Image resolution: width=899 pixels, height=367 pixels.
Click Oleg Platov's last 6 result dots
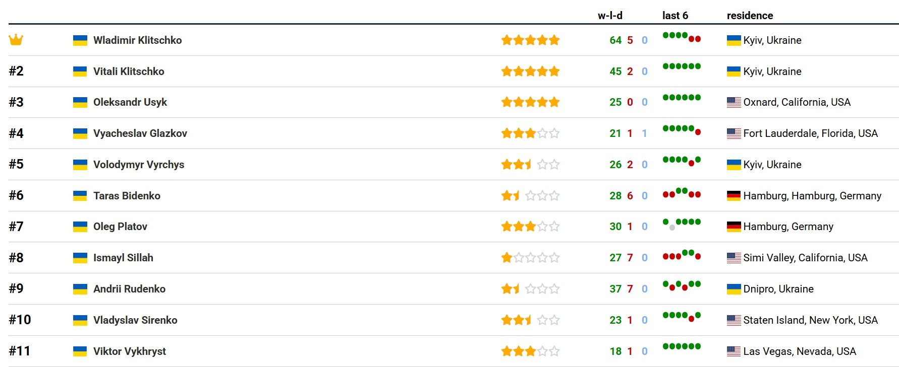pos(682,225)
